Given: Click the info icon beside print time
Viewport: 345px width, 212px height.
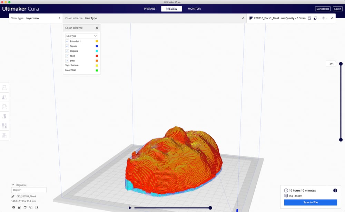Looking at the screenshot, I should pos(335,191).
